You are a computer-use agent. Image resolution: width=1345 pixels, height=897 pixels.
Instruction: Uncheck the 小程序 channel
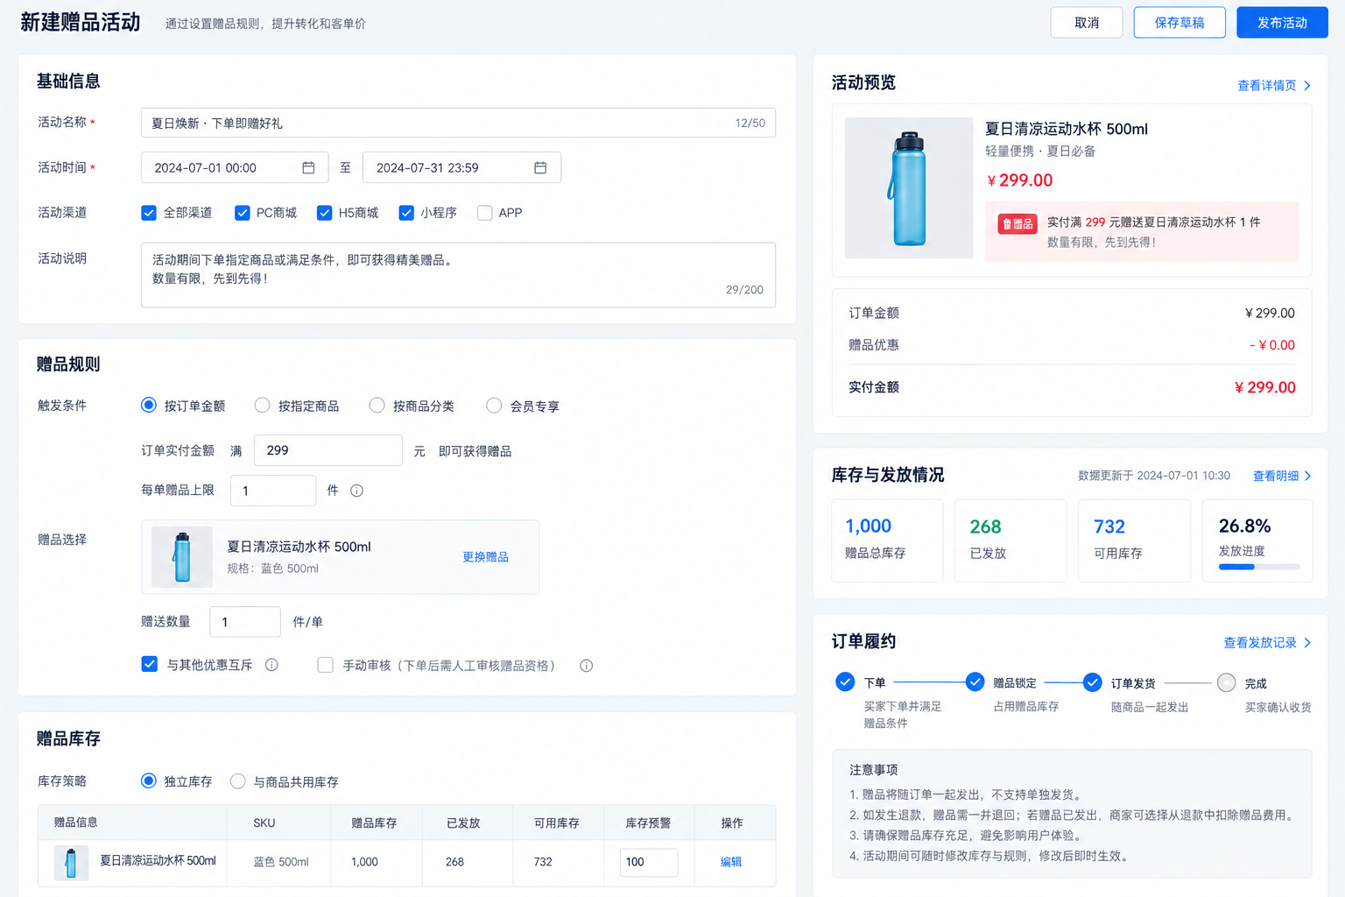coord(406,213)
